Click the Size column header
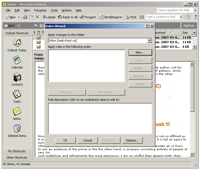This screenshot has height=170, width=200. point(187,33)
